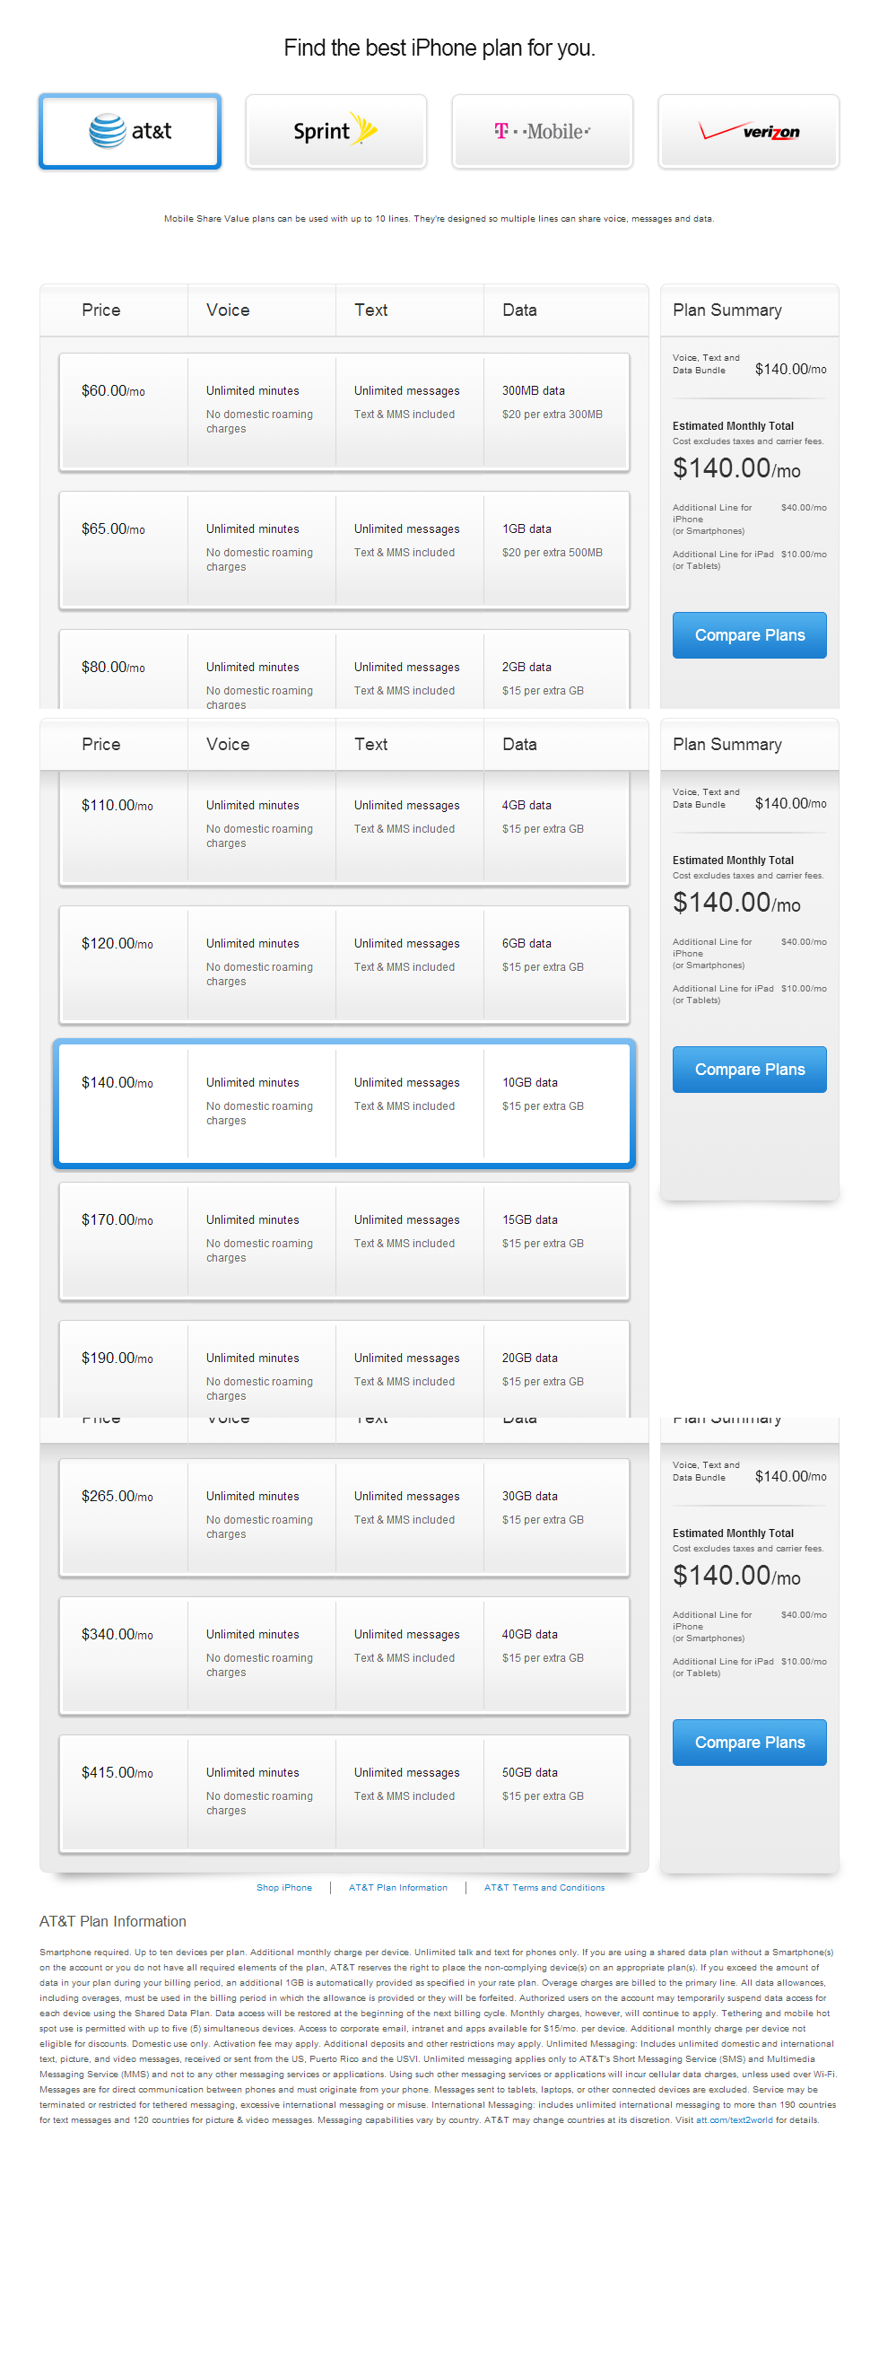Choose the $60.00/mo 300MB plan
This screenshot has height=2359, width=879.
(x=344, y=412)
